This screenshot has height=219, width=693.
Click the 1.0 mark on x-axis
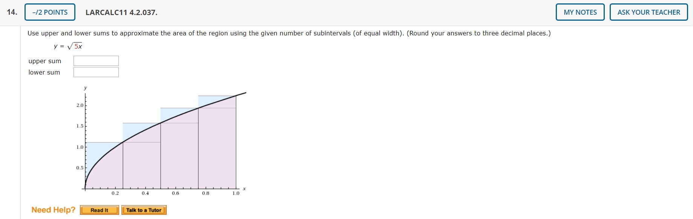tap(236, 193)
